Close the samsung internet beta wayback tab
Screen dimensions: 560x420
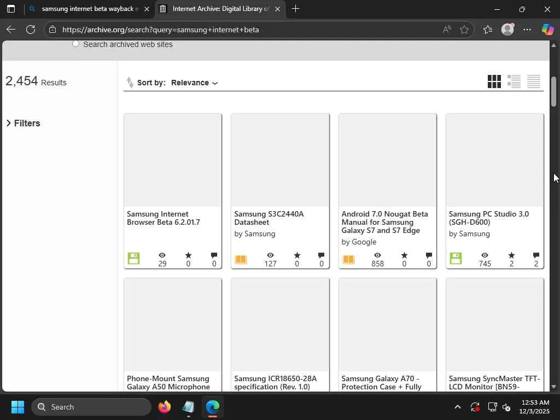pyautogui.click(x=147, y=9)
